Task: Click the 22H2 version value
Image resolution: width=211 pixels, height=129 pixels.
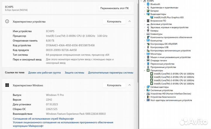Action: point(49,99)
